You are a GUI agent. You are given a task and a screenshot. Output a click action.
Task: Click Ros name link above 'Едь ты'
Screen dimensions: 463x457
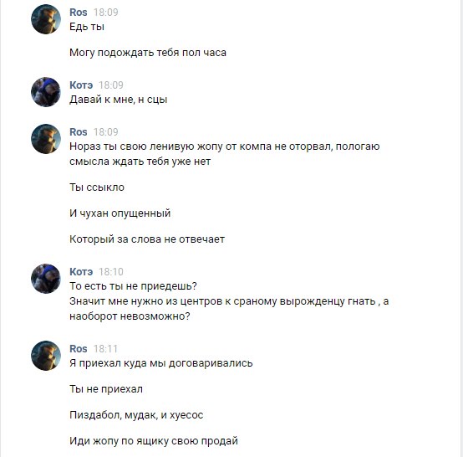[79, 13]
